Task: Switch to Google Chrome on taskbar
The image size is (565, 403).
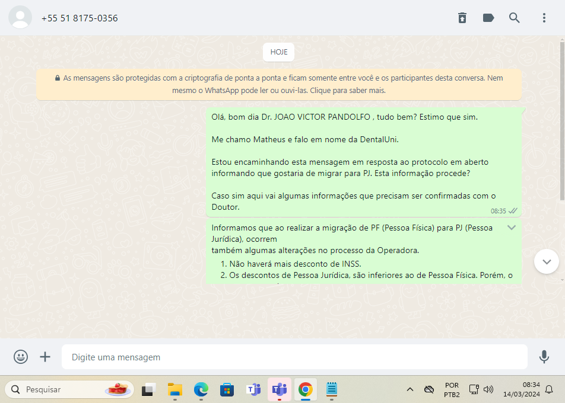Action: click(305, 389)
